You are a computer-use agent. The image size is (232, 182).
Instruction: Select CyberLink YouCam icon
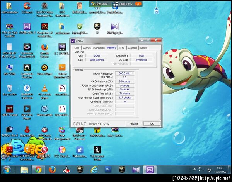tap(27, 71)
